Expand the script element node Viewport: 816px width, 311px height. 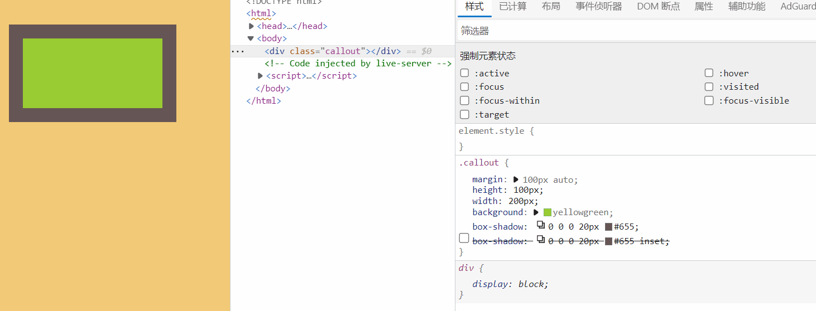point(260,76)
